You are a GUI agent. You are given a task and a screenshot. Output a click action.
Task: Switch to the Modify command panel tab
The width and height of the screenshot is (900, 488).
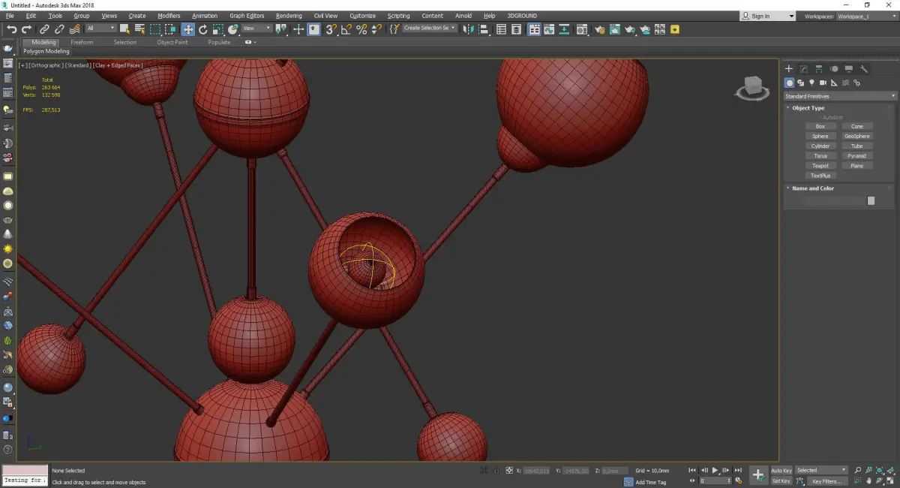(x=804, y=69)
